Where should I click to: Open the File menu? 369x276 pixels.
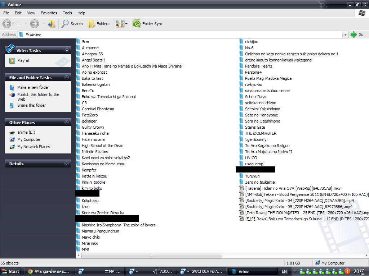(x=6, y=13)
